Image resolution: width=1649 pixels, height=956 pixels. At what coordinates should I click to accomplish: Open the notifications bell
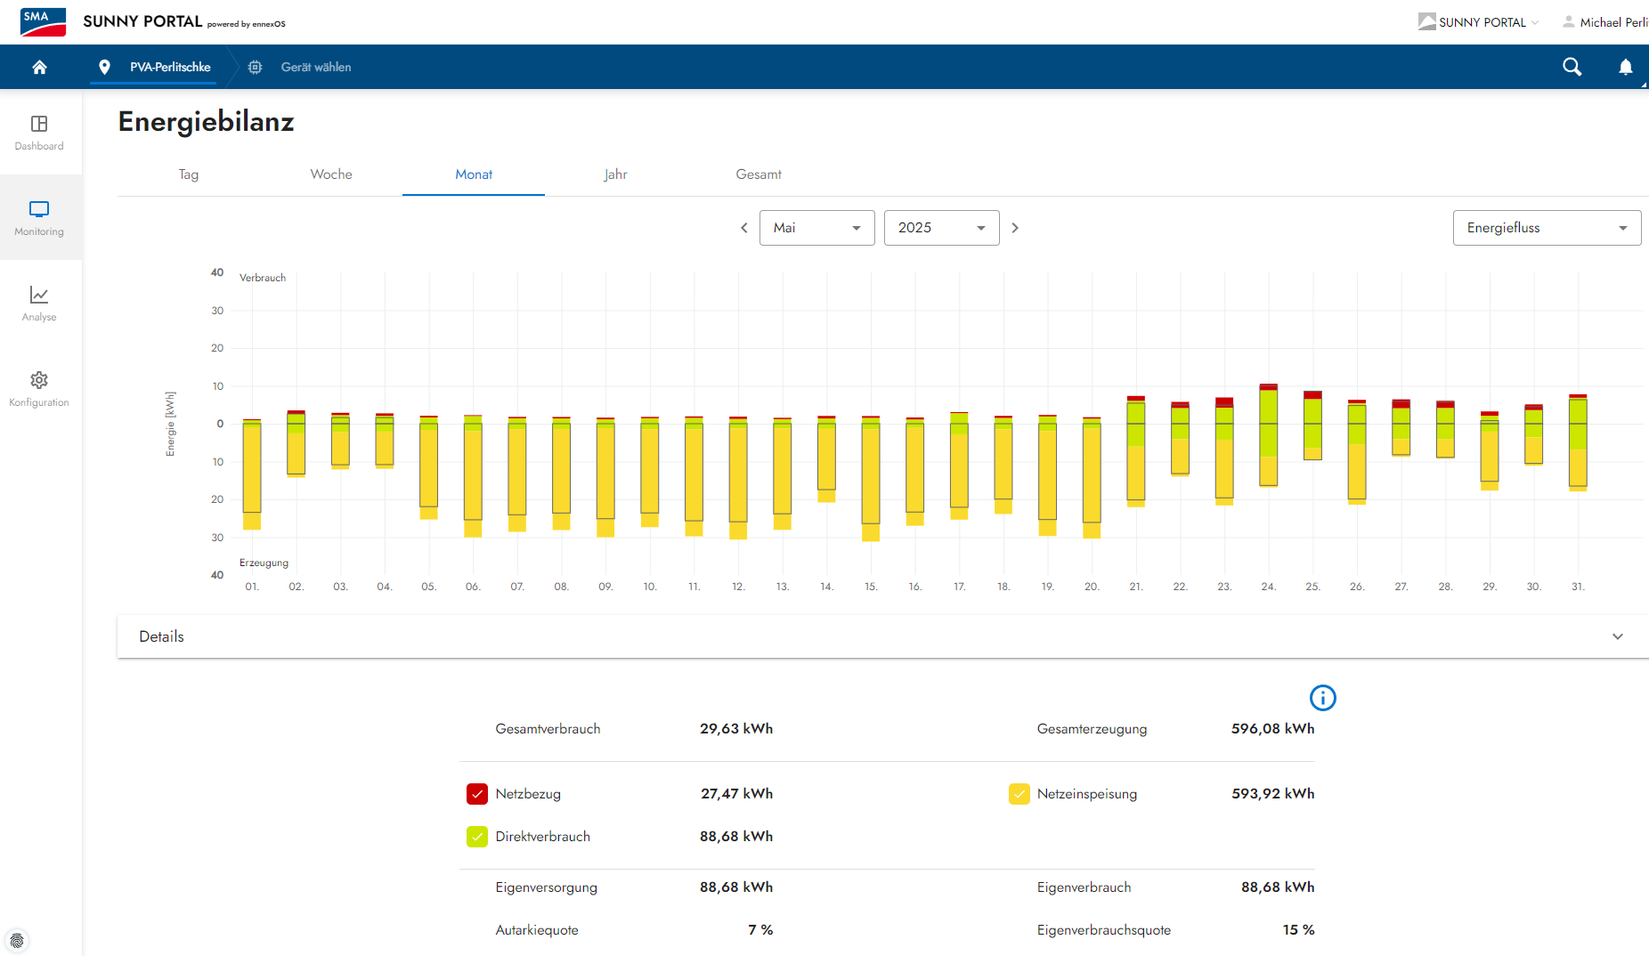pyautogui.click(x=1625, y=67)
